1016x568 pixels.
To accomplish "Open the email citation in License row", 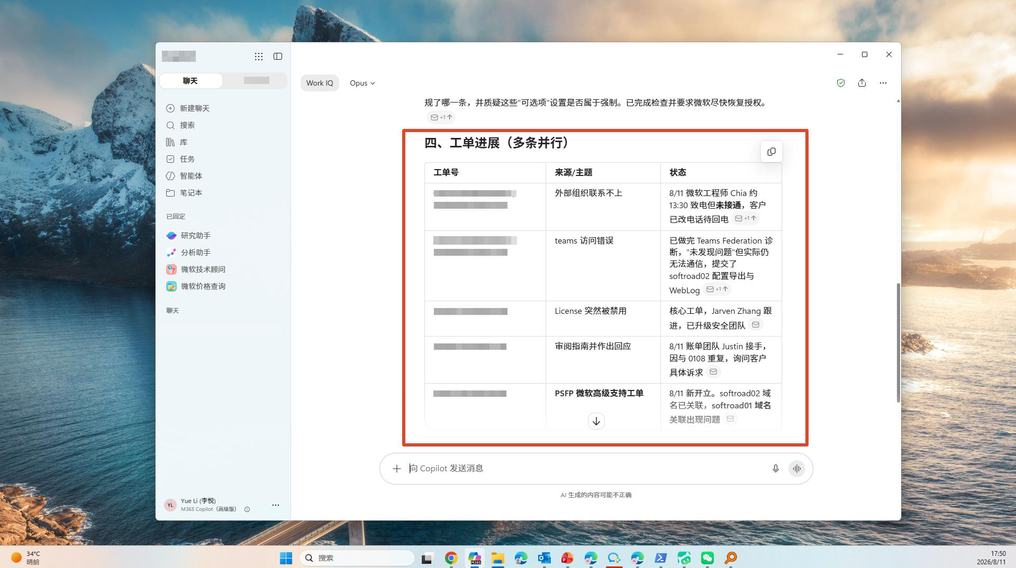I will pyautogui.click(x=756, y=325).
